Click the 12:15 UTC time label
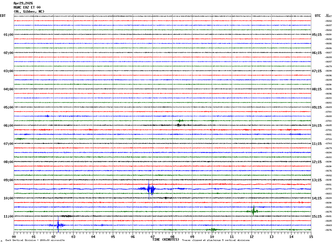The height and width of the screenshot is (244, 333). click(x=316, y=162)
